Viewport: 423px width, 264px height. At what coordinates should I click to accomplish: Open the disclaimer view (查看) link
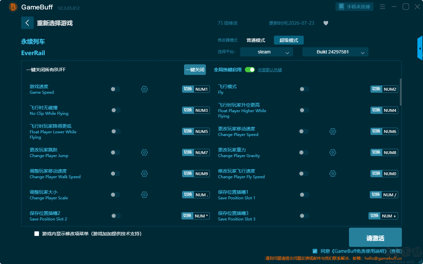coord(395,251)
